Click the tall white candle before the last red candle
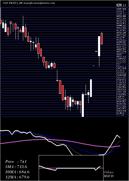129x181 pixels. point(99,46)
